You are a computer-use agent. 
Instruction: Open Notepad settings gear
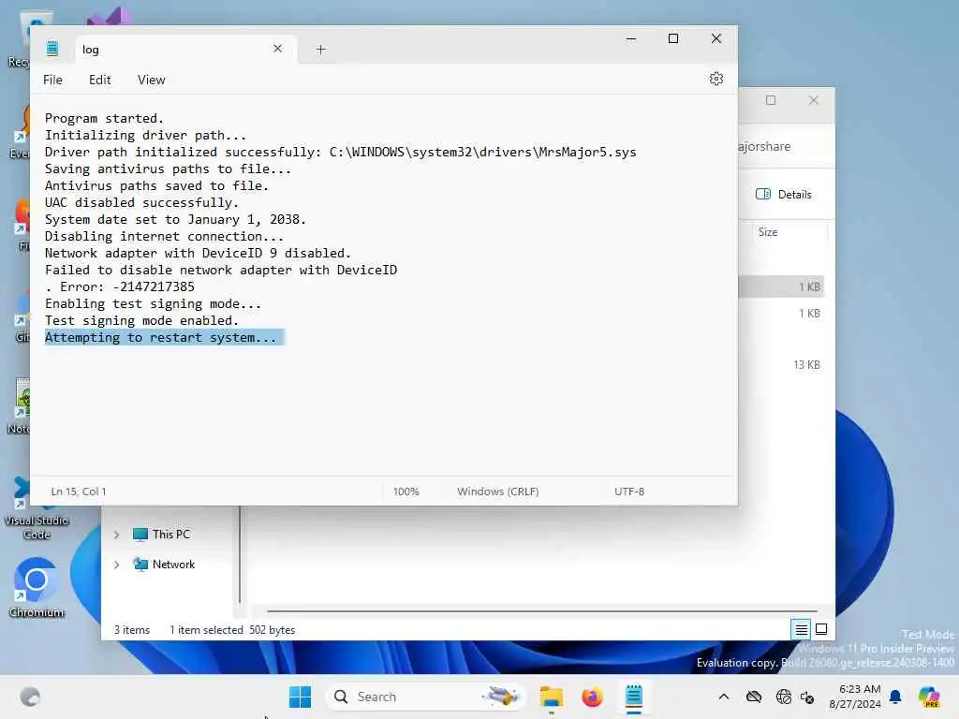(716, 79)
